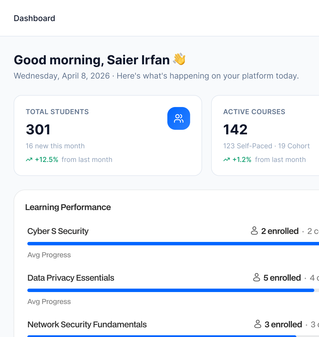This screenshot has width=319, height=337.
Task: Click the person icon next to 2 enrolled
Action: coord(254,231)
